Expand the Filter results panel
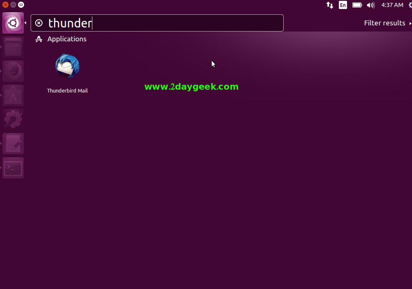The image size is (412, 289). 387,23
